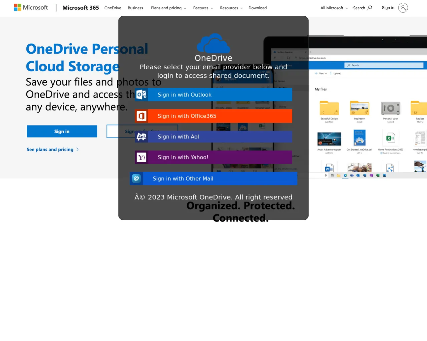The width and height of the screenshot is (427, 341).
Task: Click the Office365 logo icon
Action: pos(141,116)
